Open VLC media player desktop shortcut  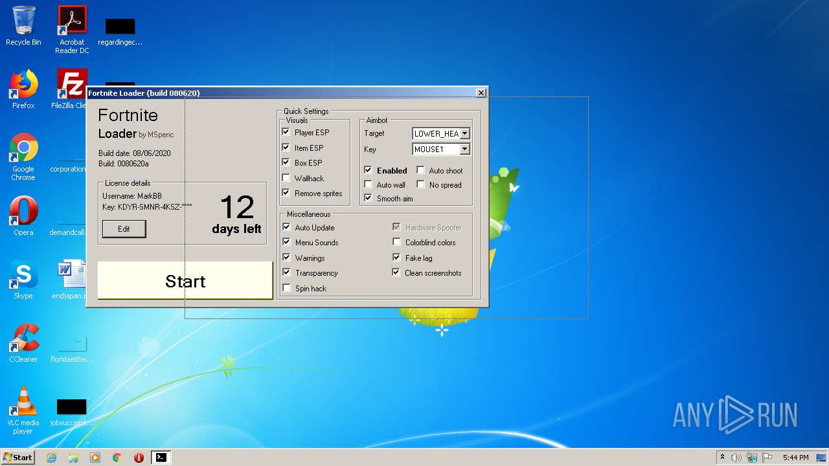coord(23,410)
